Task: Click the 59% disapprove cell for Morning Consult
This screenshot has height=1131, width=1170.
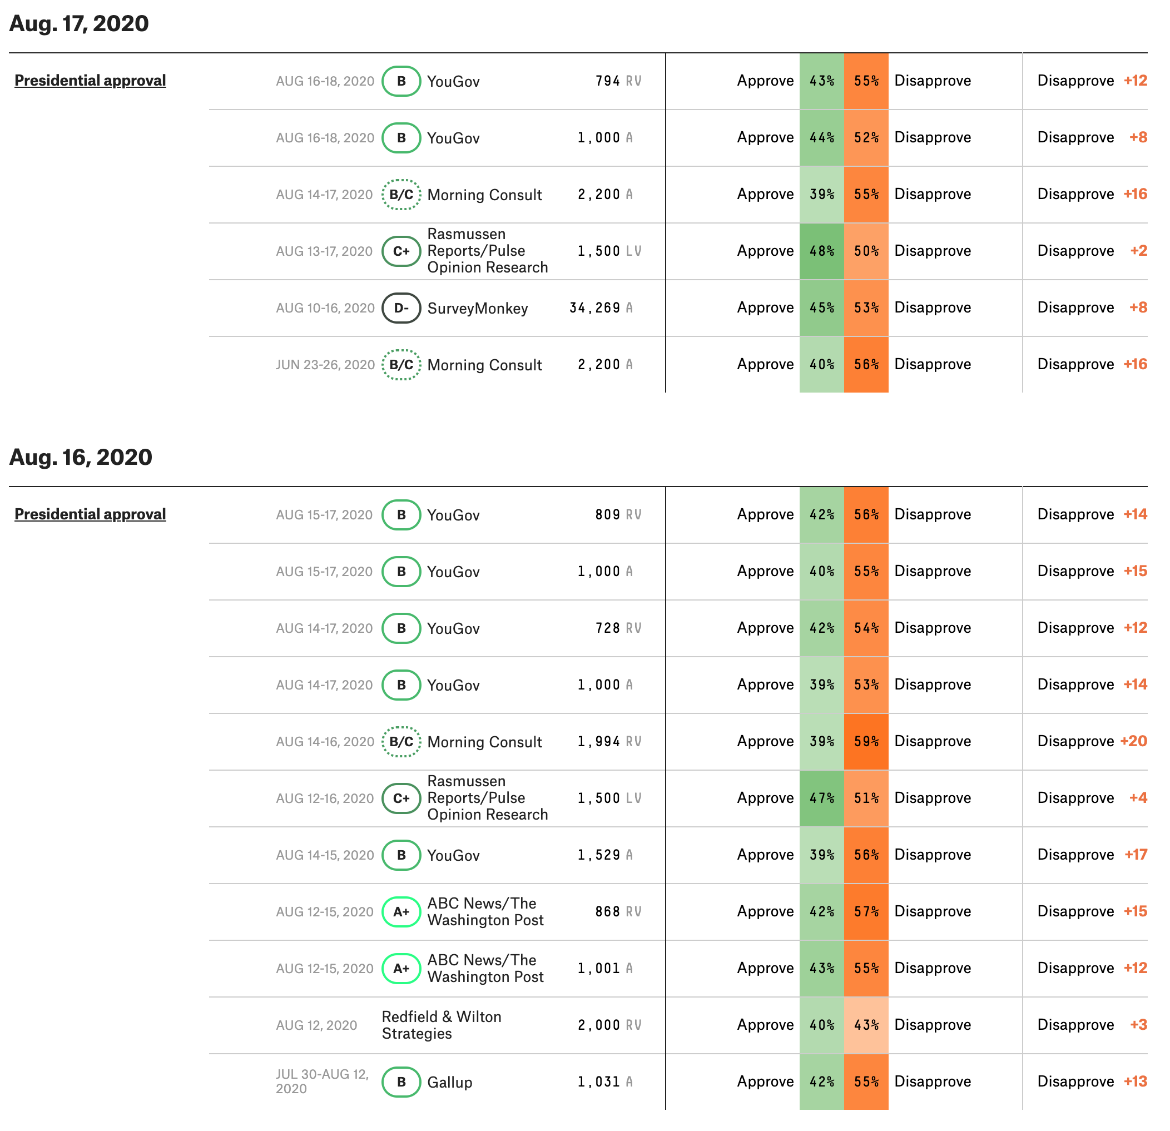Action: pos(866,741)
